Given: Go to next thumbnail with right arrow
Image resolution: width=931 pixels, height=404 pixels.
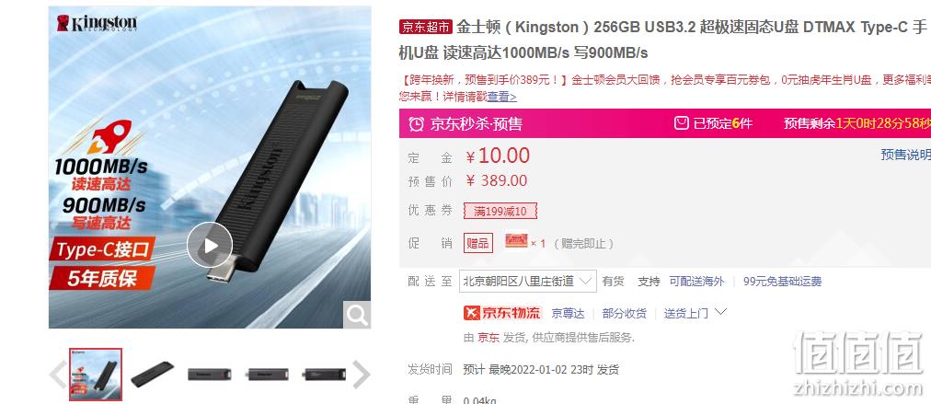Looking at the screenshot, I should tap(361, 375).
